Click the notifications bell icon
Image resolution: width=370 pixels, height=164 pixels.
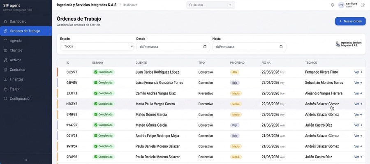pos(332,5)
